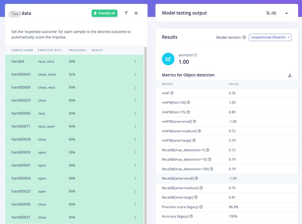Open options menu for handa4 sample
Viewport: 302px width, 224px height.
135,61
